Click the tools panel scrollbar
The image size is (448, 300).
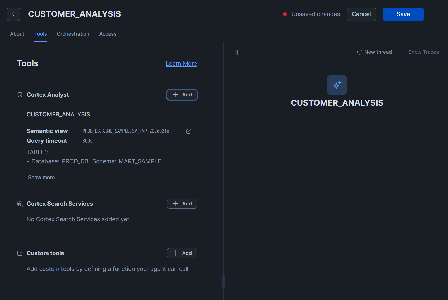223,282
